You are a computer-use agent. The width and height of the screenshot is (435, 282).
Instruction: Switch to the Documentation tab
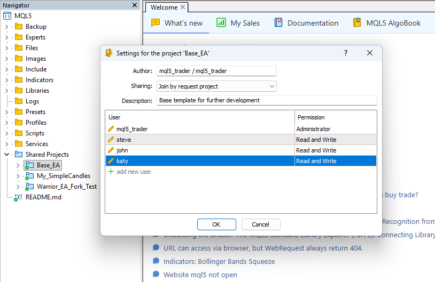click(307, 23)
